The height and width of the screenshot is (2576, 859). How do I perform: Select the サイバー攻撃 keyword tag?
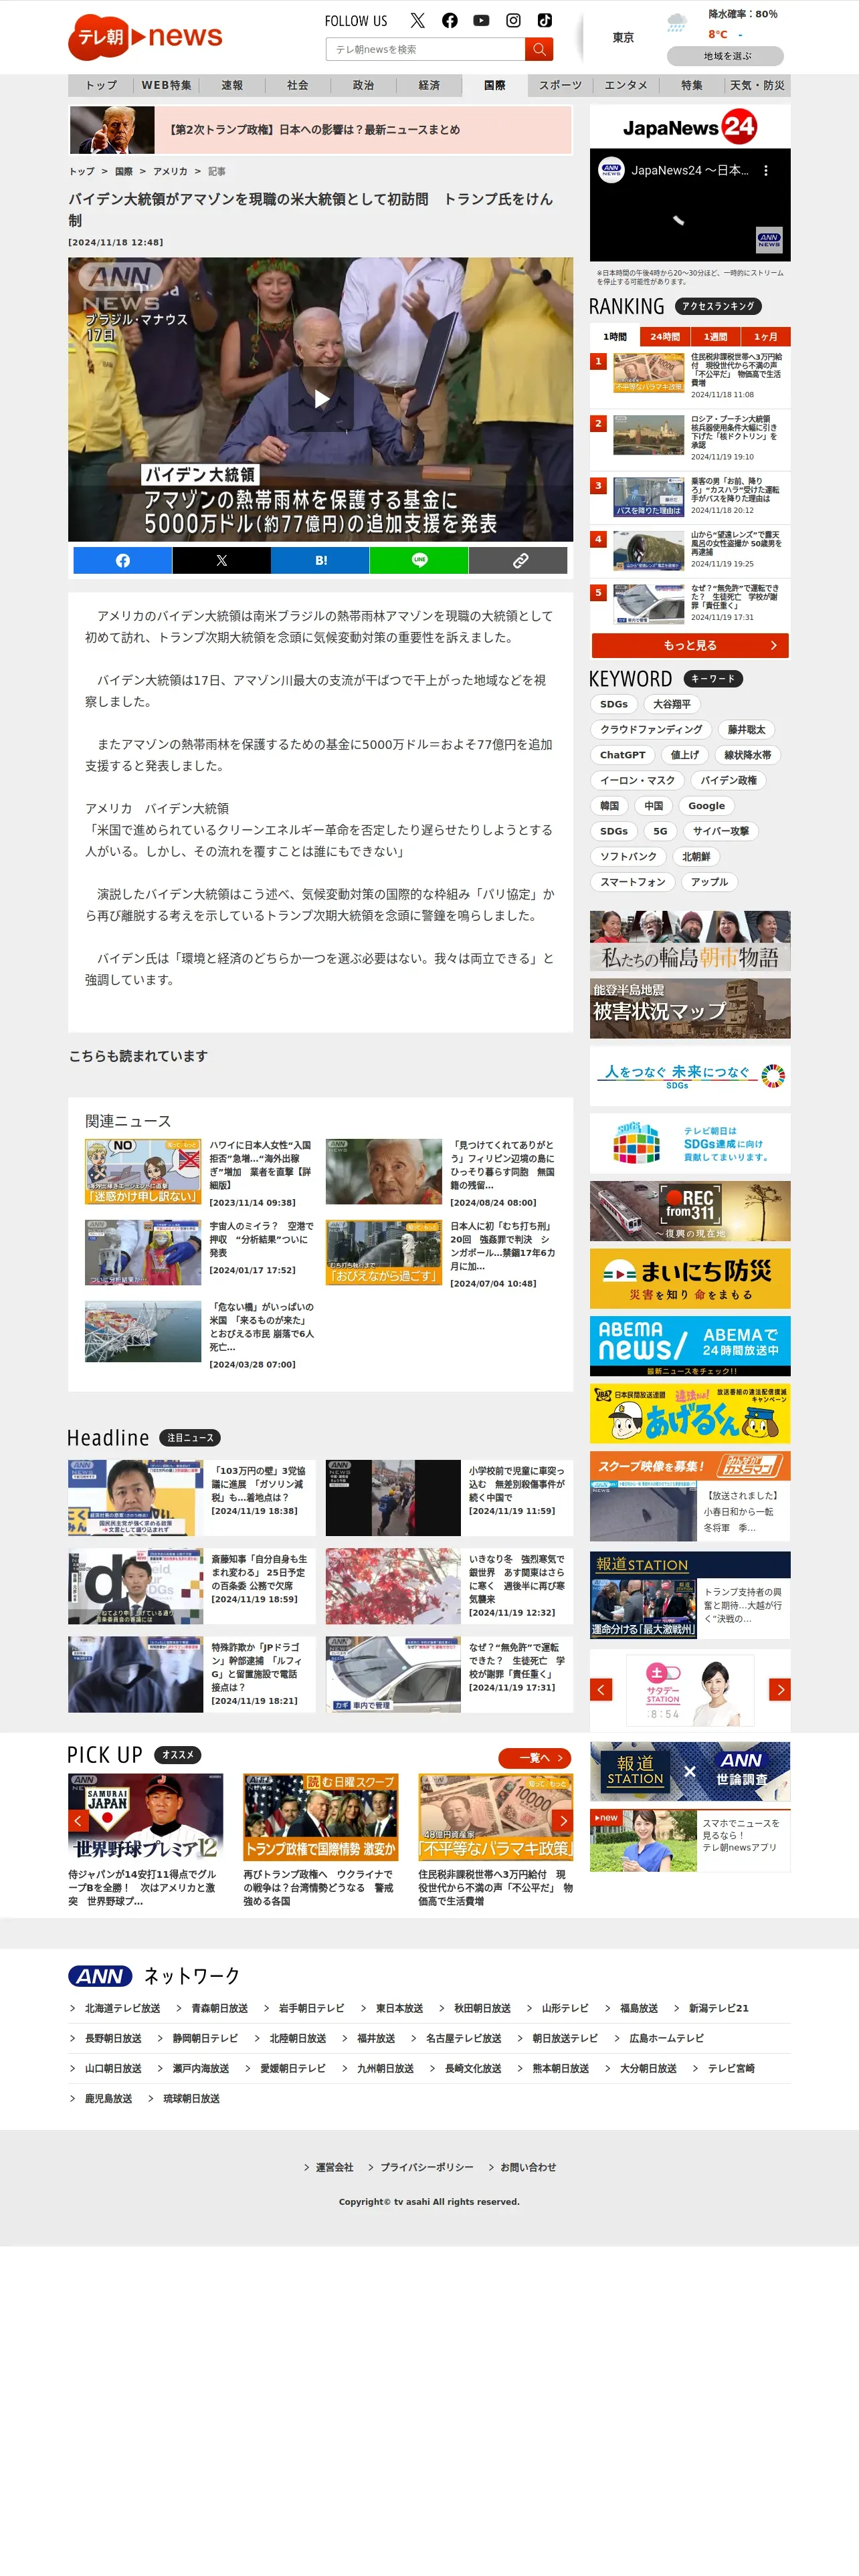pos(721,831)
